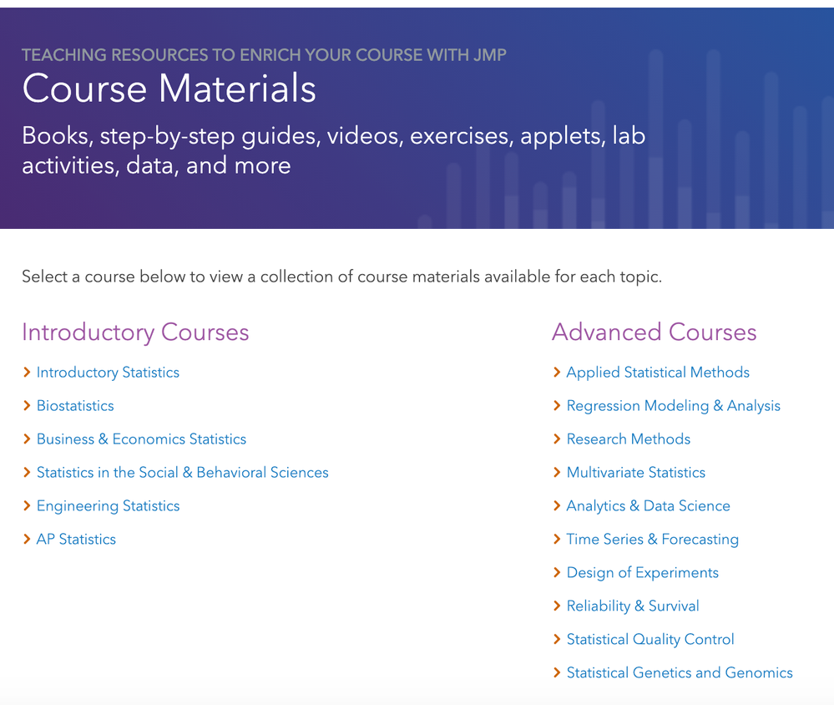Screen dimensions: 834x705
Task: Open the Biostatistics course materials
Action: (75, 406)
